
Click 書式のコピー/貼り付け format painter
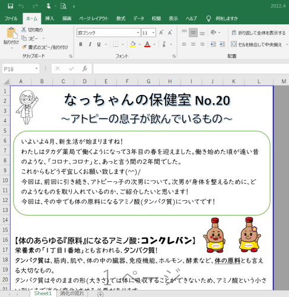[45, 47]
